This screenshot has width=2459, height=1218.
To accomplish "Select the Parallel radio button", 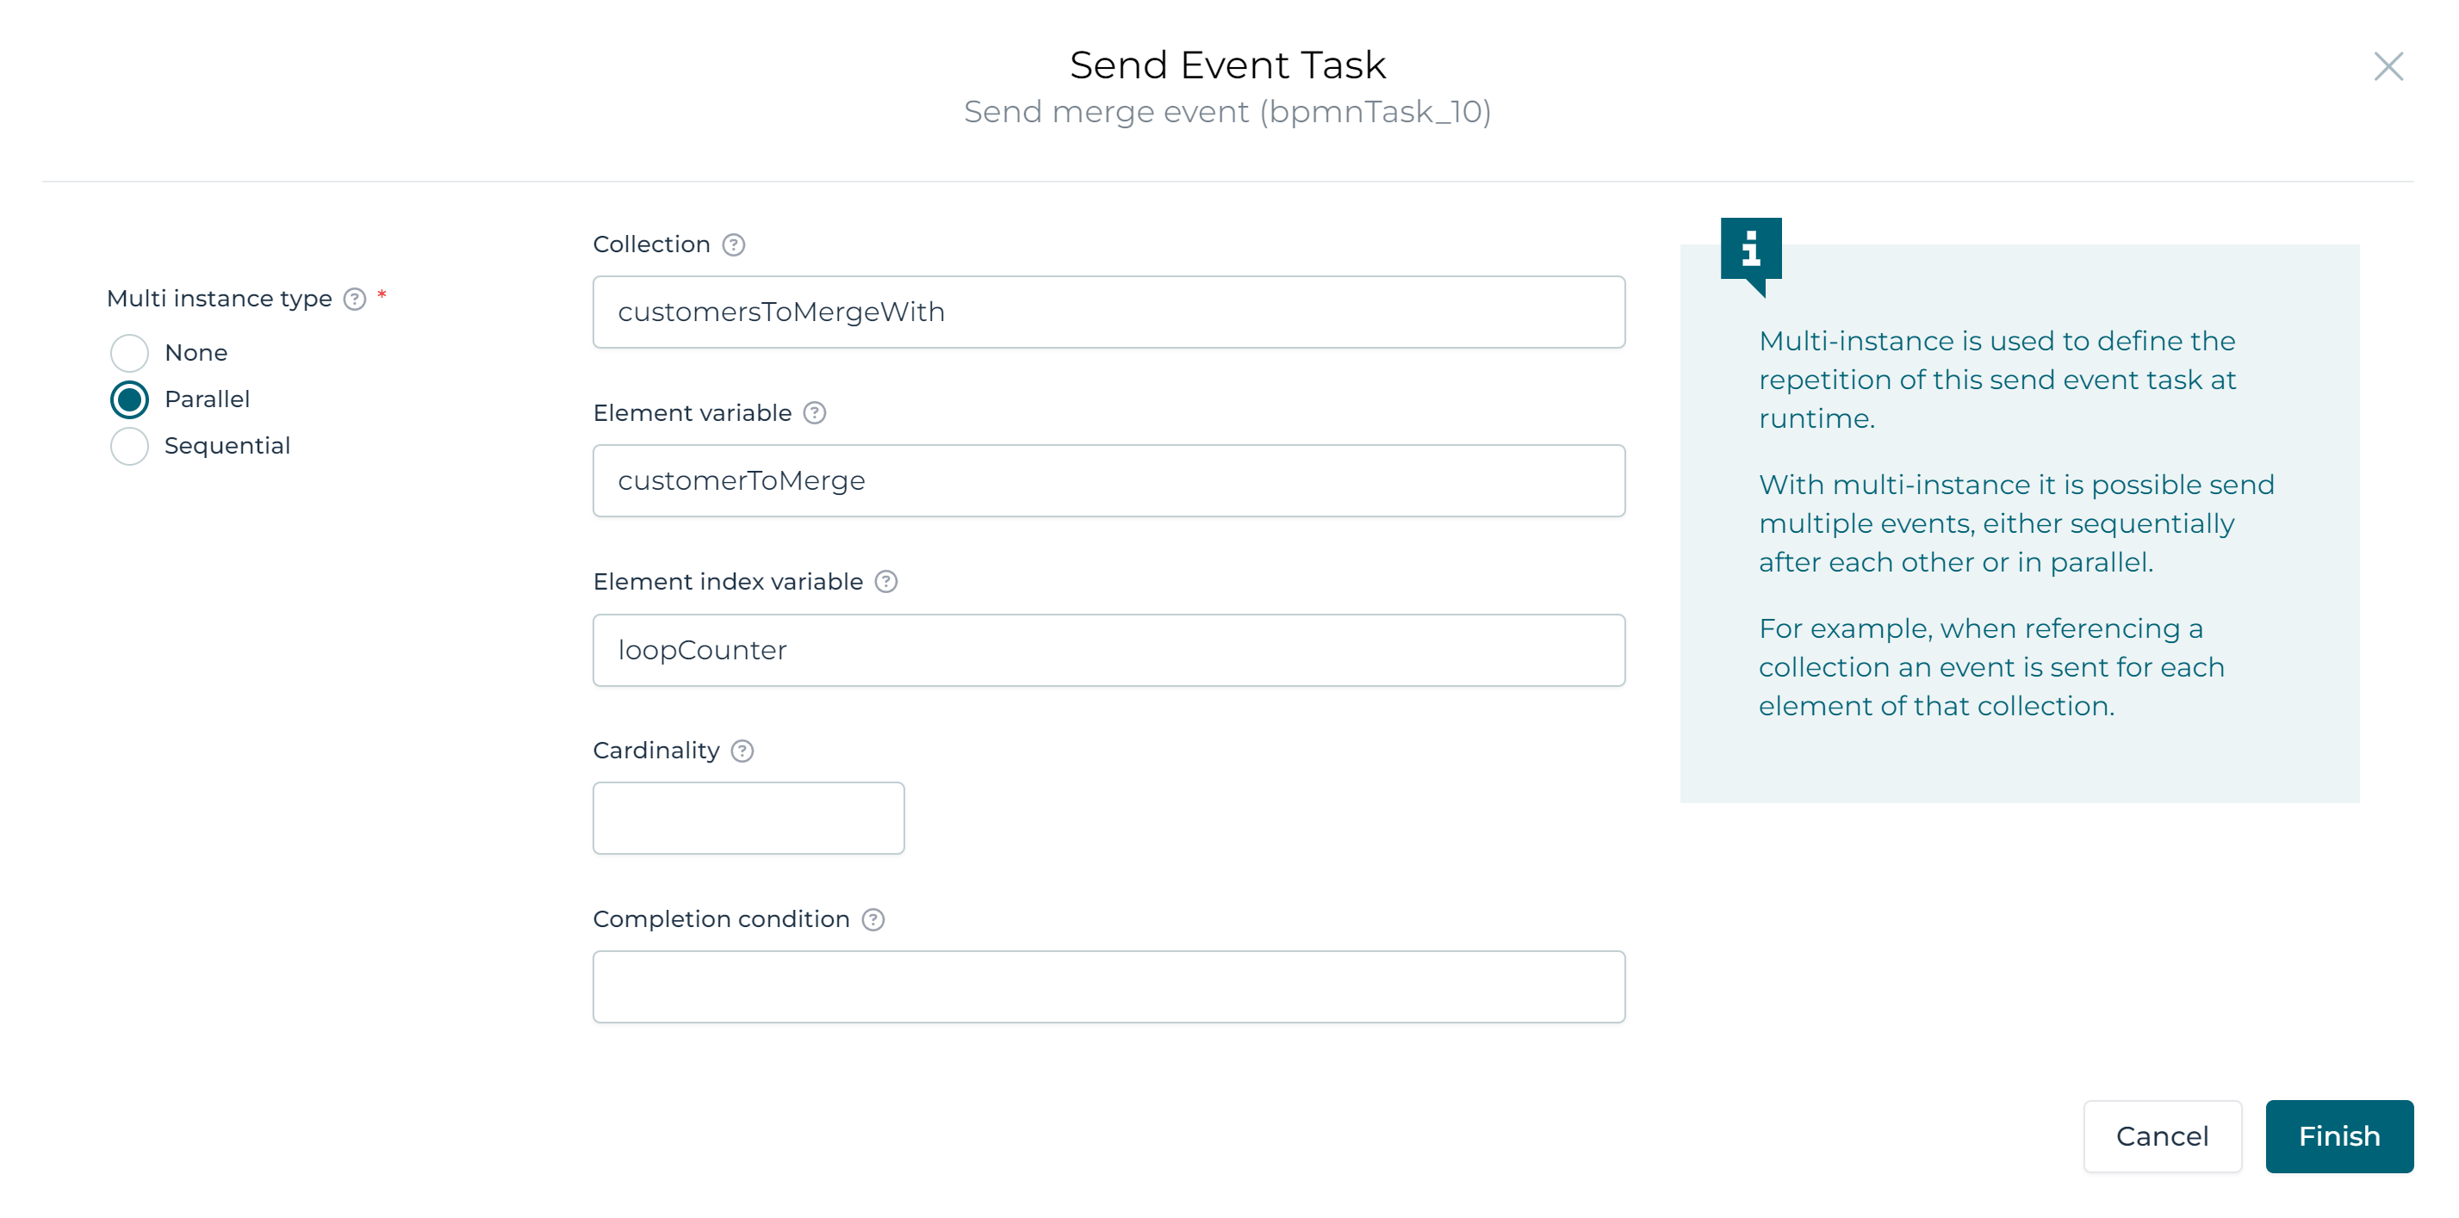I will pos(129,399).
